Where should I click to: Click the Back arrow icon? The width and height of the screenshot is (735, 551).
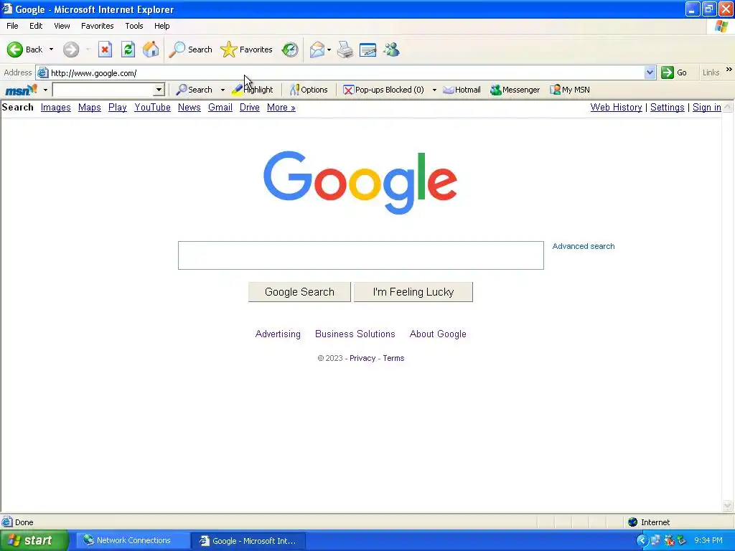point(15,50)
